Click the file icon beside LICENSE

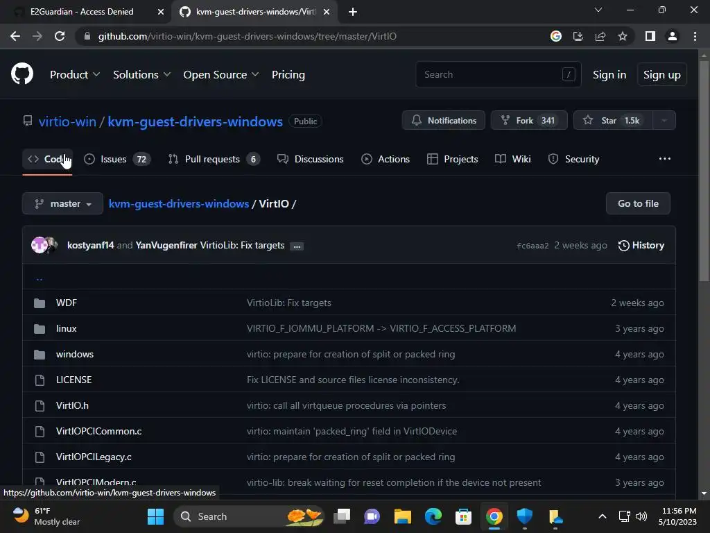(40, 380)
